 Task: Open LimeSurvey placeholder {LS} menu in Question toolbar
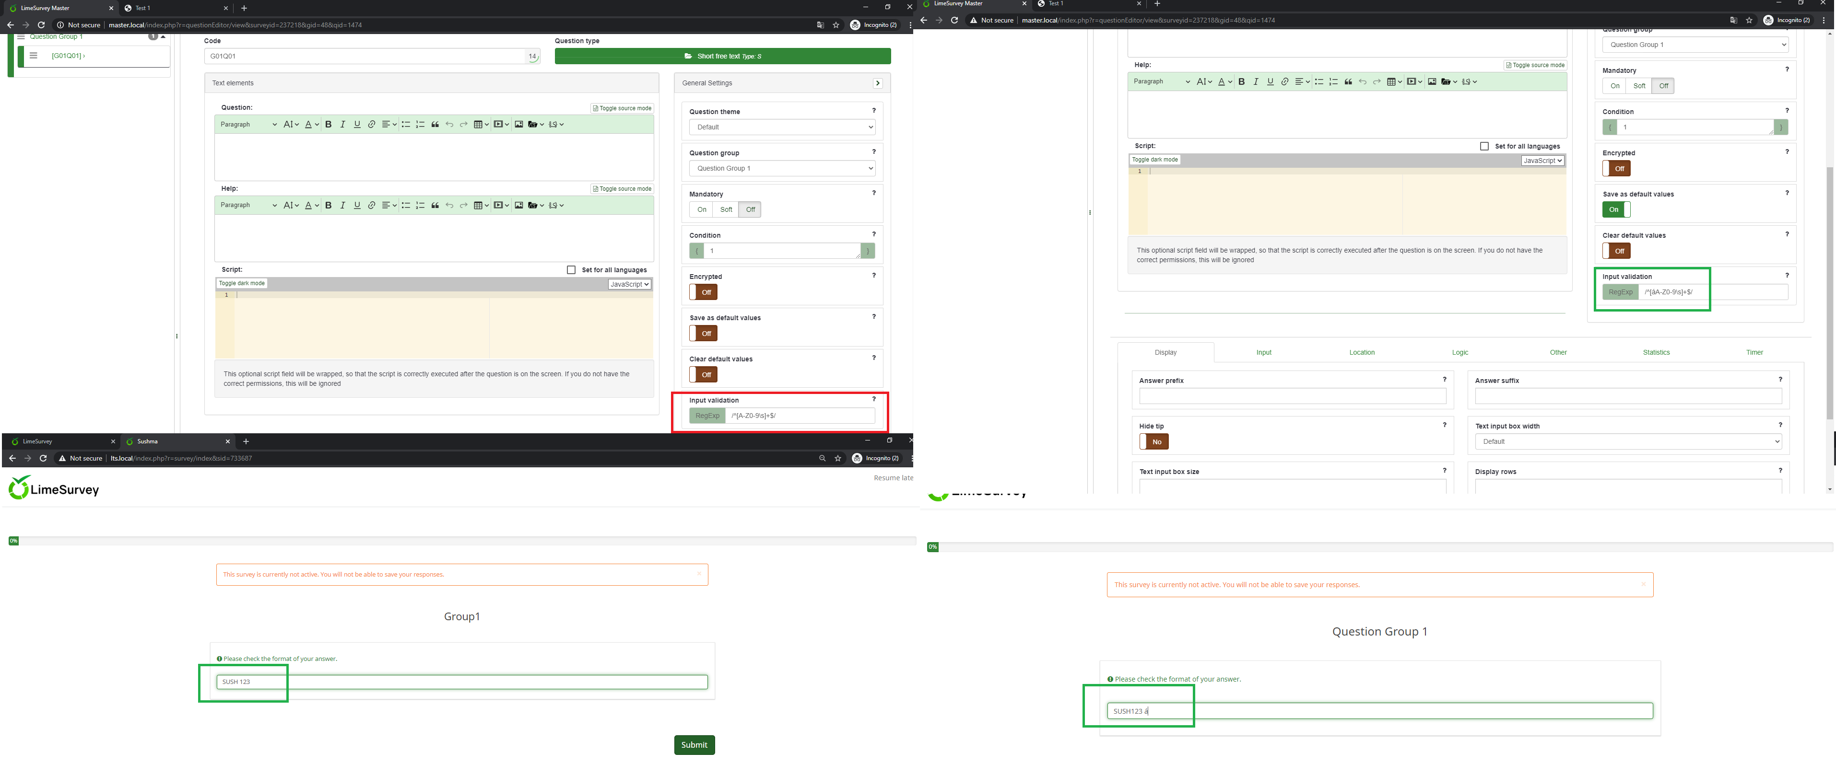pyautogui.click(x=556, y=125)
